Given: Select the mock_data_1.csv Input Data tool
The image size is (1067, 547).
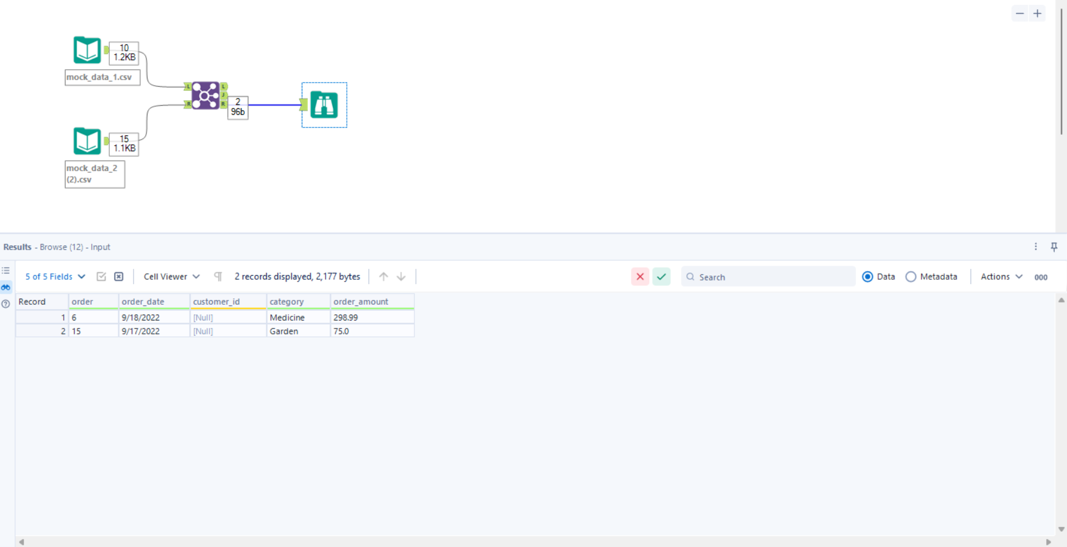Looking at the screenshot, I should [87, 50].
